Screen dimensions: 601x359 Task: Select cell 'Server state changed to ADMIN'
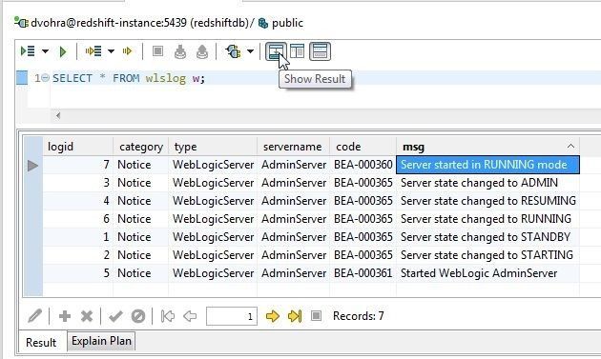pyautogui.click(x=487, y=183)
